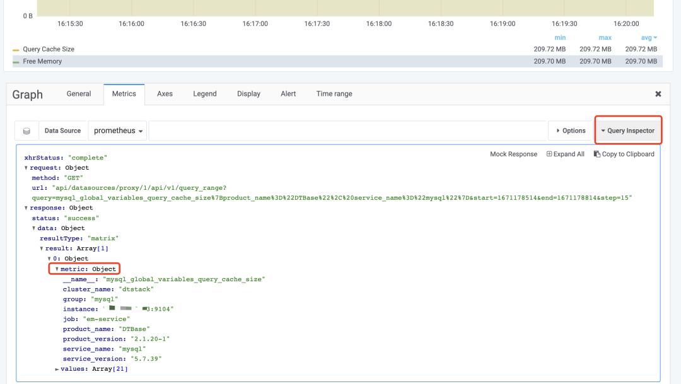Click the Mock Response button
This screenshot has width=681, height=384.
coord(513,154)
